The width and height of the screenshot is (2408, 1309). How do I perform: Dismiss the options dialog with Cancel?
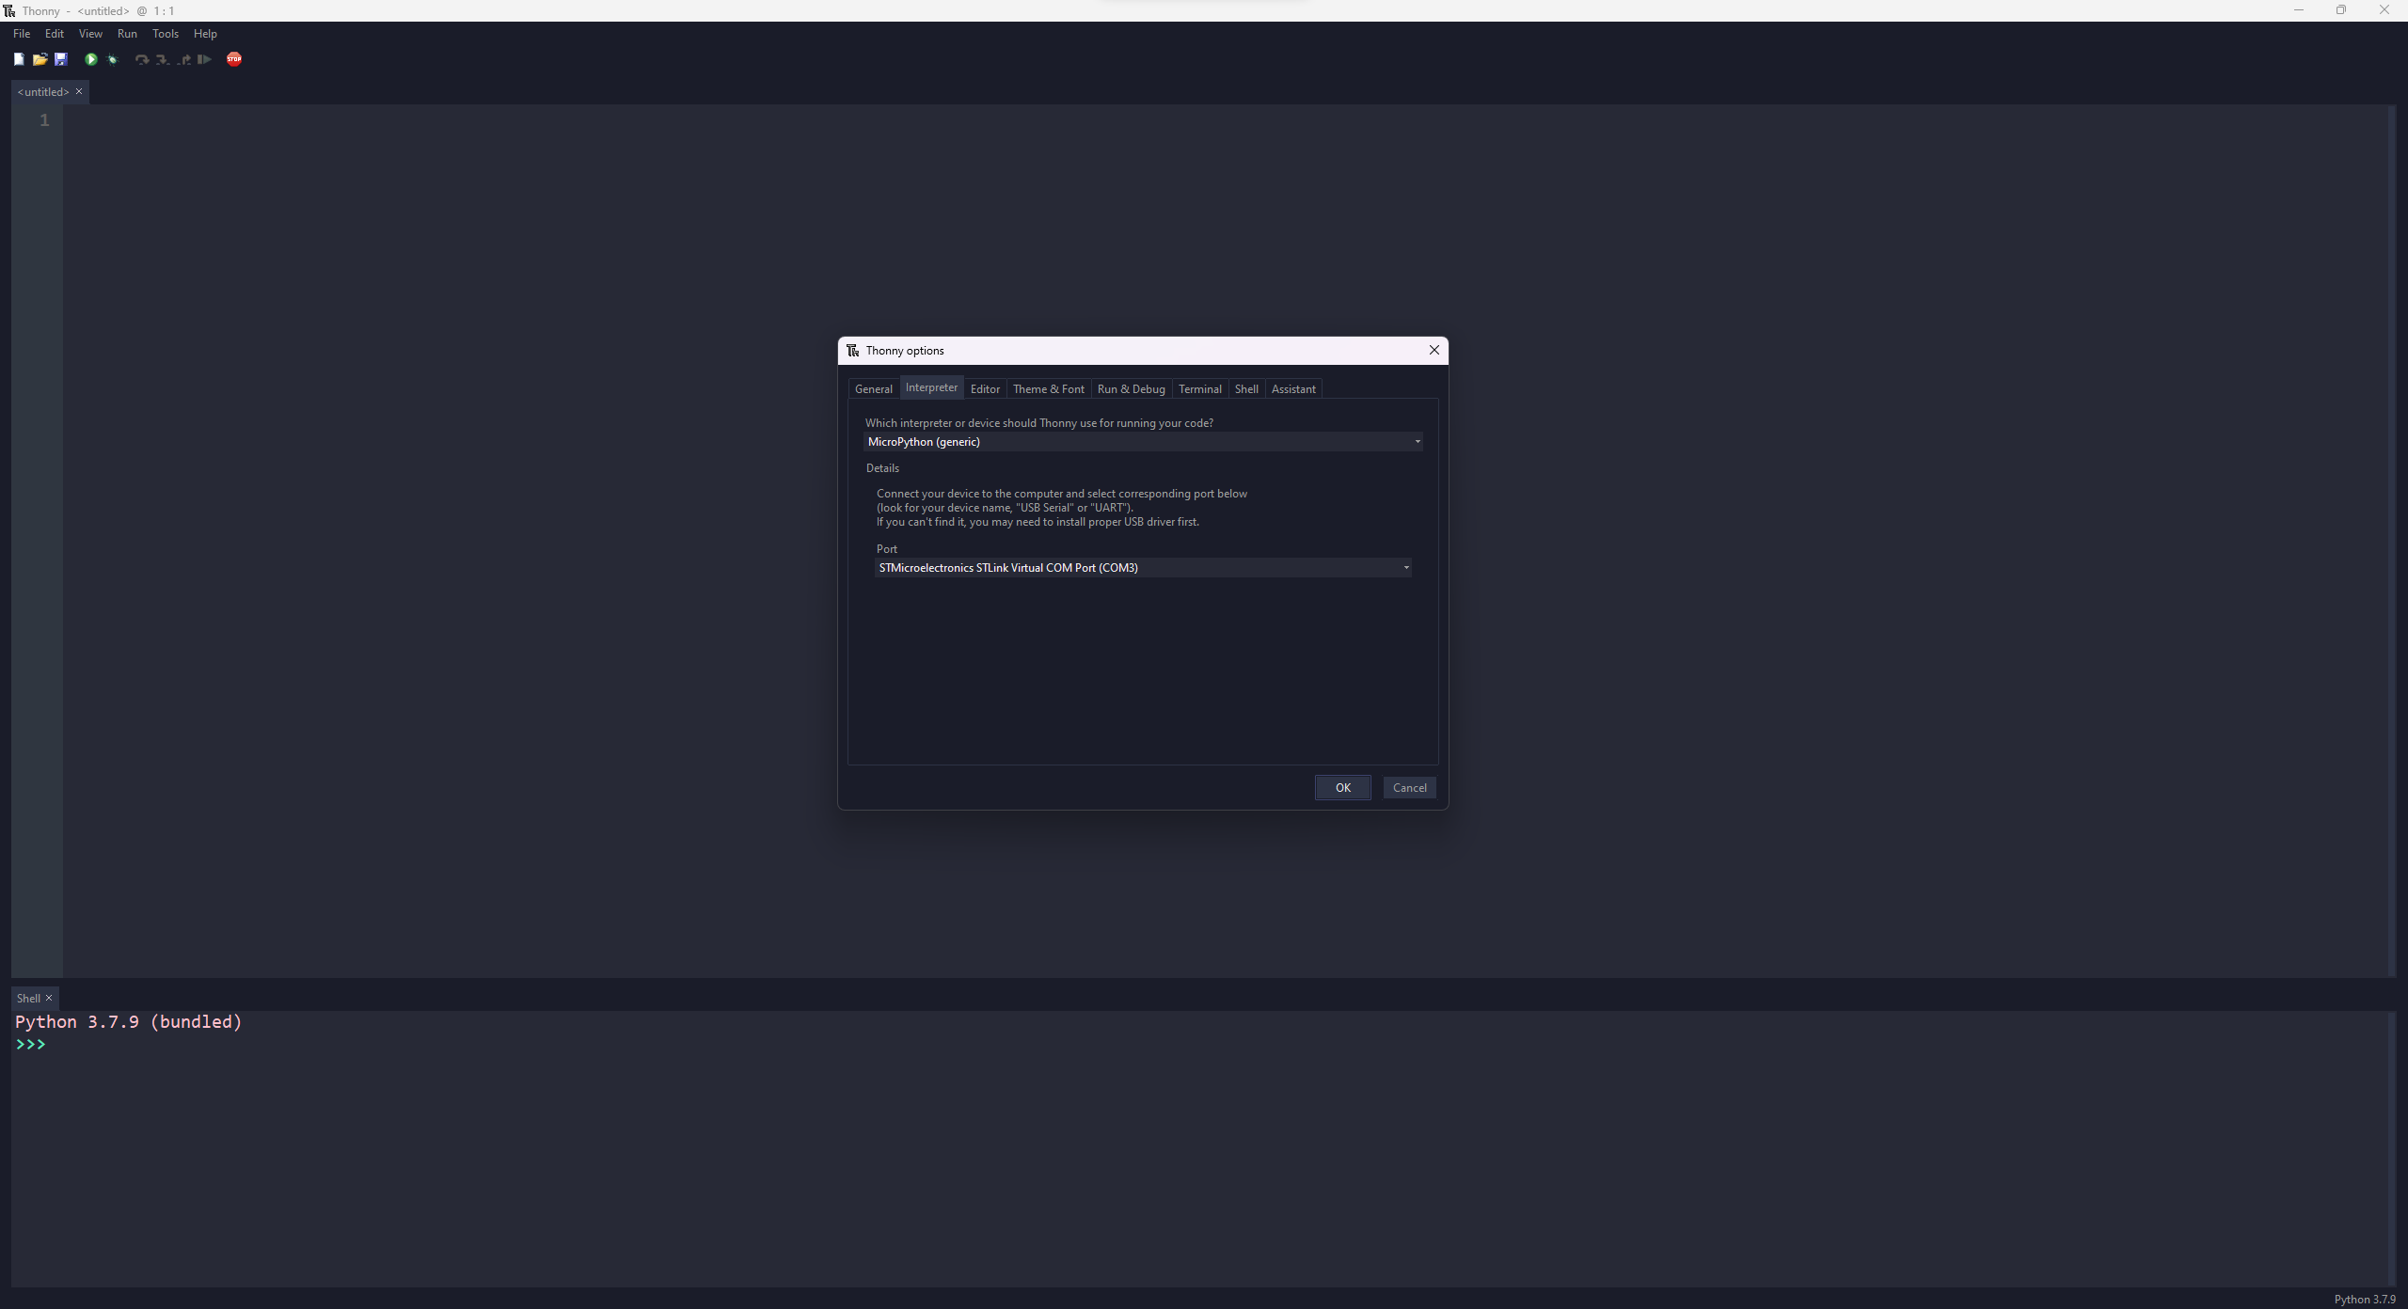pos(1409,787)
